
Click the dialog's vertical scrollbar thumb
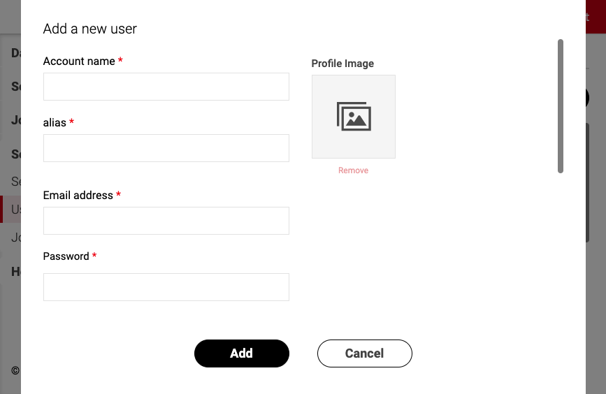[x=561, y=106]
